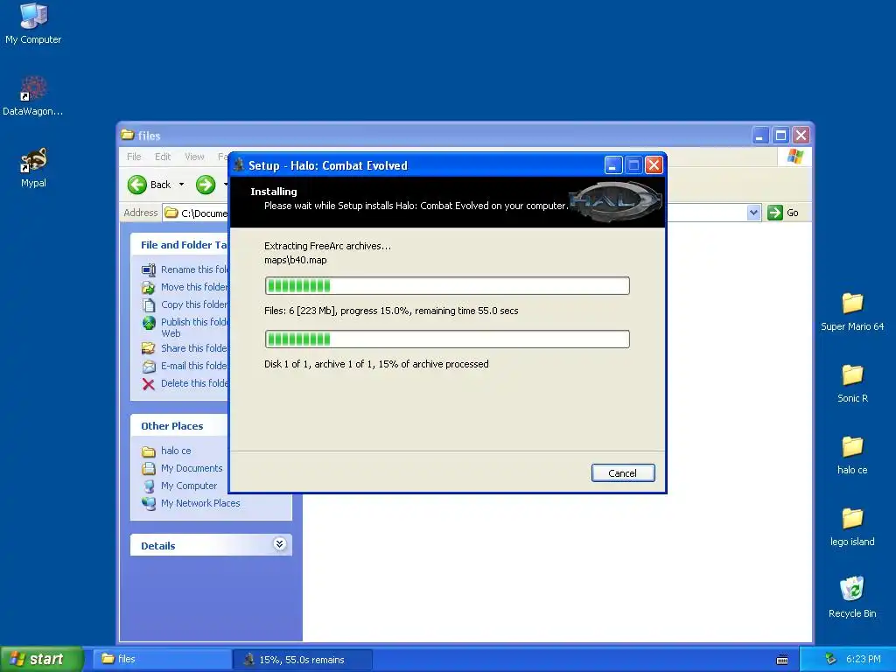Click the green Back arrow in files window
The height and width of the screenshot is (672, 896).
[136, 185]
